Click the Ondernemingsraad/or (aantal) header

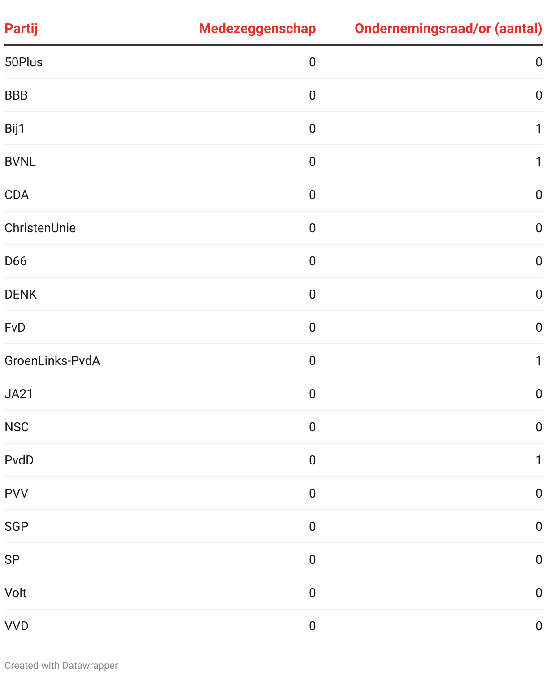448,29
